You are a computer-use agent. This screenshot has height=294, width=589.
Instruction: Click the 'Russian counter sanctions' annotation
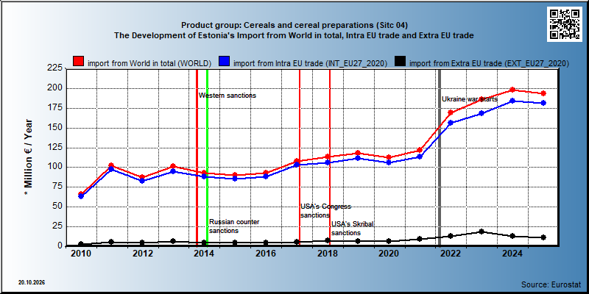234,226
